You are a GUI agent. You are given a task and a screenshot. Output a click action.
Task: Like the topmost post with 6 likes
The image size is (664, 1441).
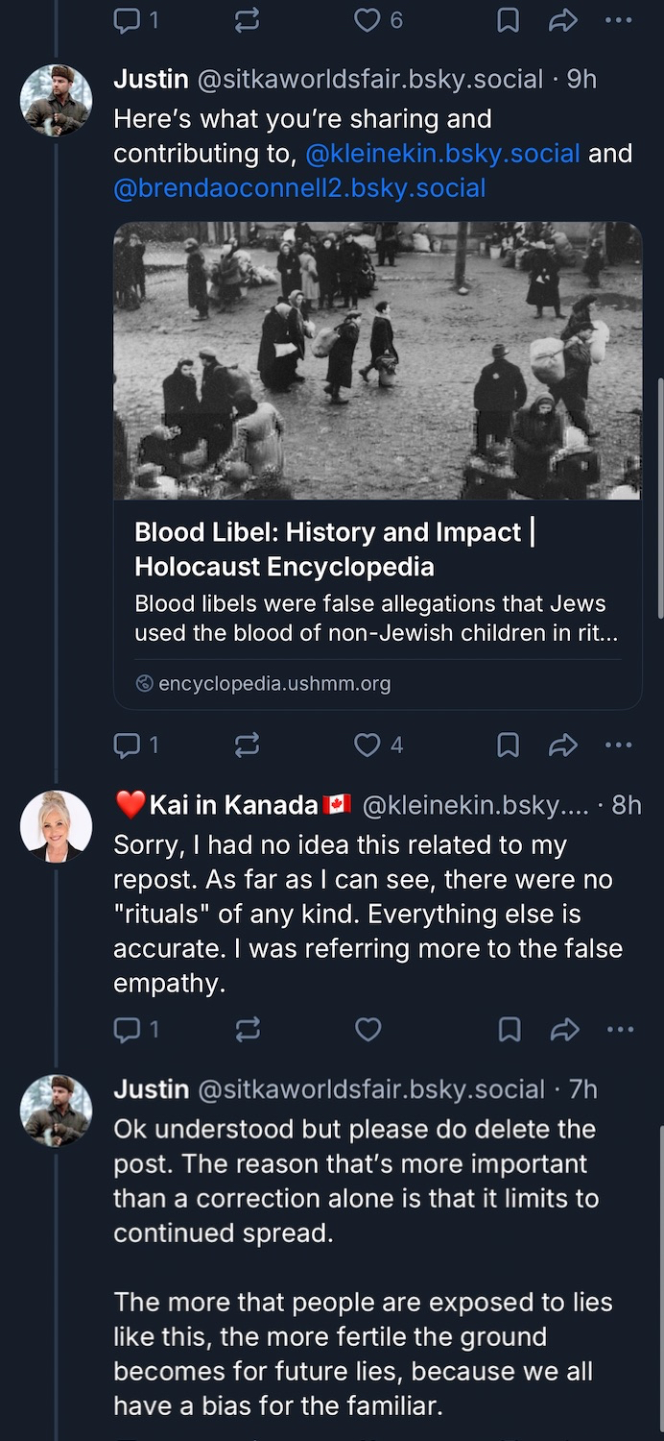368,21
